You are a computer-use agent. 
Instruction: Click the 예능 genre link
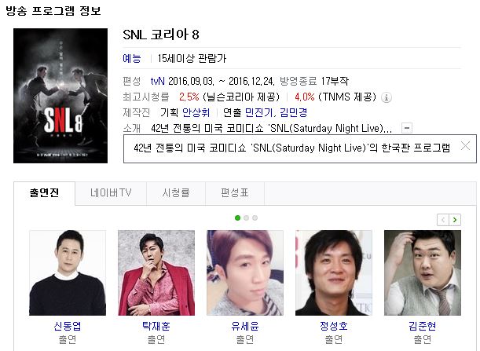[x=132, y=58]
